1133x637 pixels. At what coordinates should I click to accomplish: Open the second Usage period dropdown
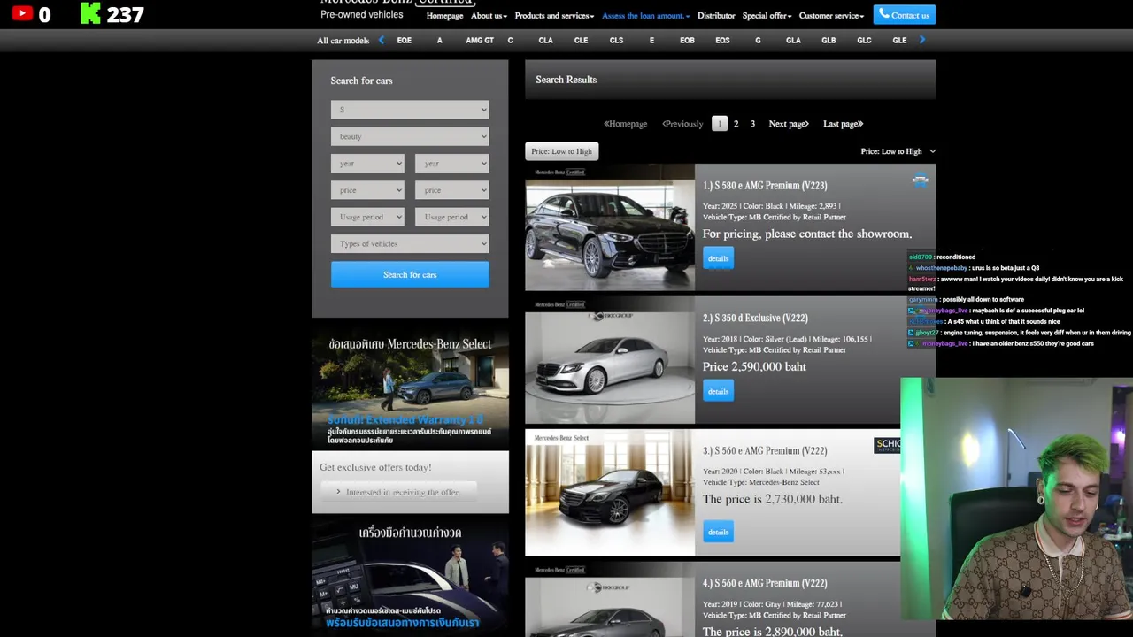coord(451,217)
